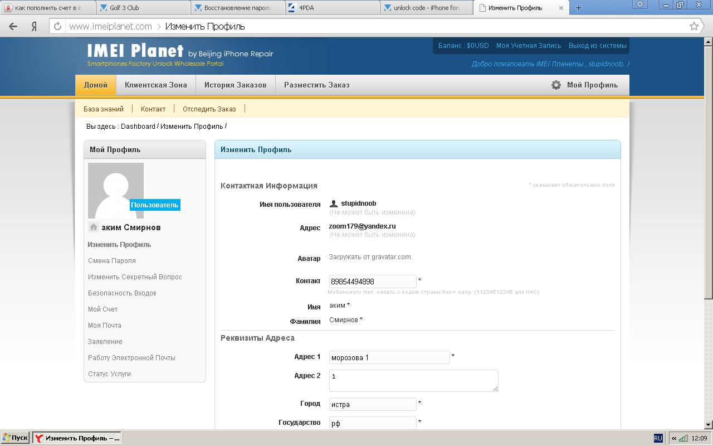Open 'База знаний' in the sub-navigation
Viewport: 713px width, 446px height.
[104, 109]
